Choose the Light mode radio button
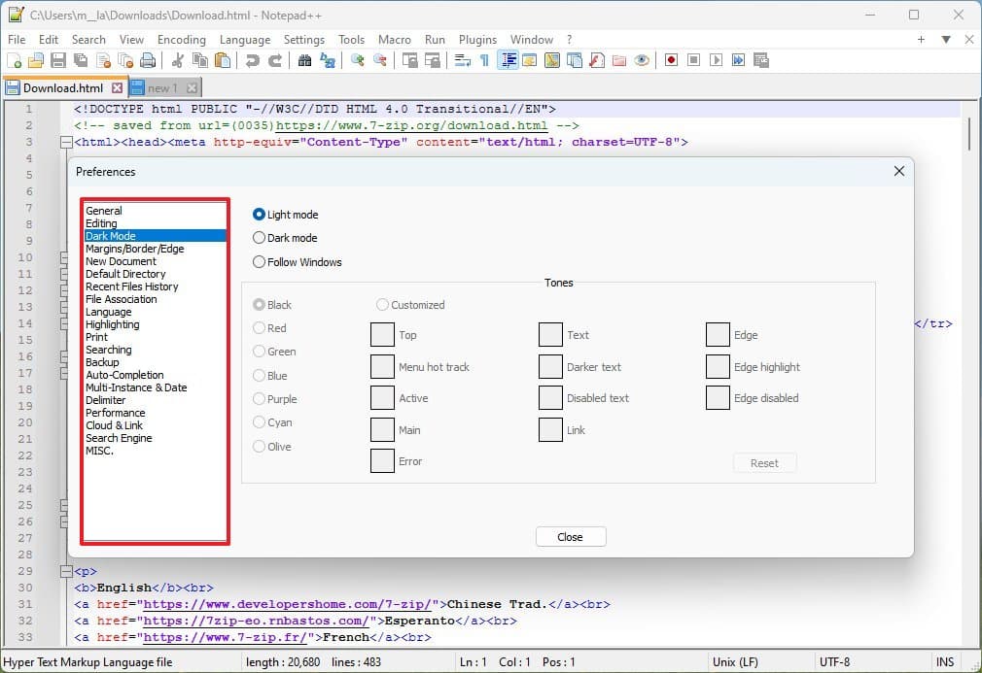Screen dimensions: 982x673 click(260, 215)
